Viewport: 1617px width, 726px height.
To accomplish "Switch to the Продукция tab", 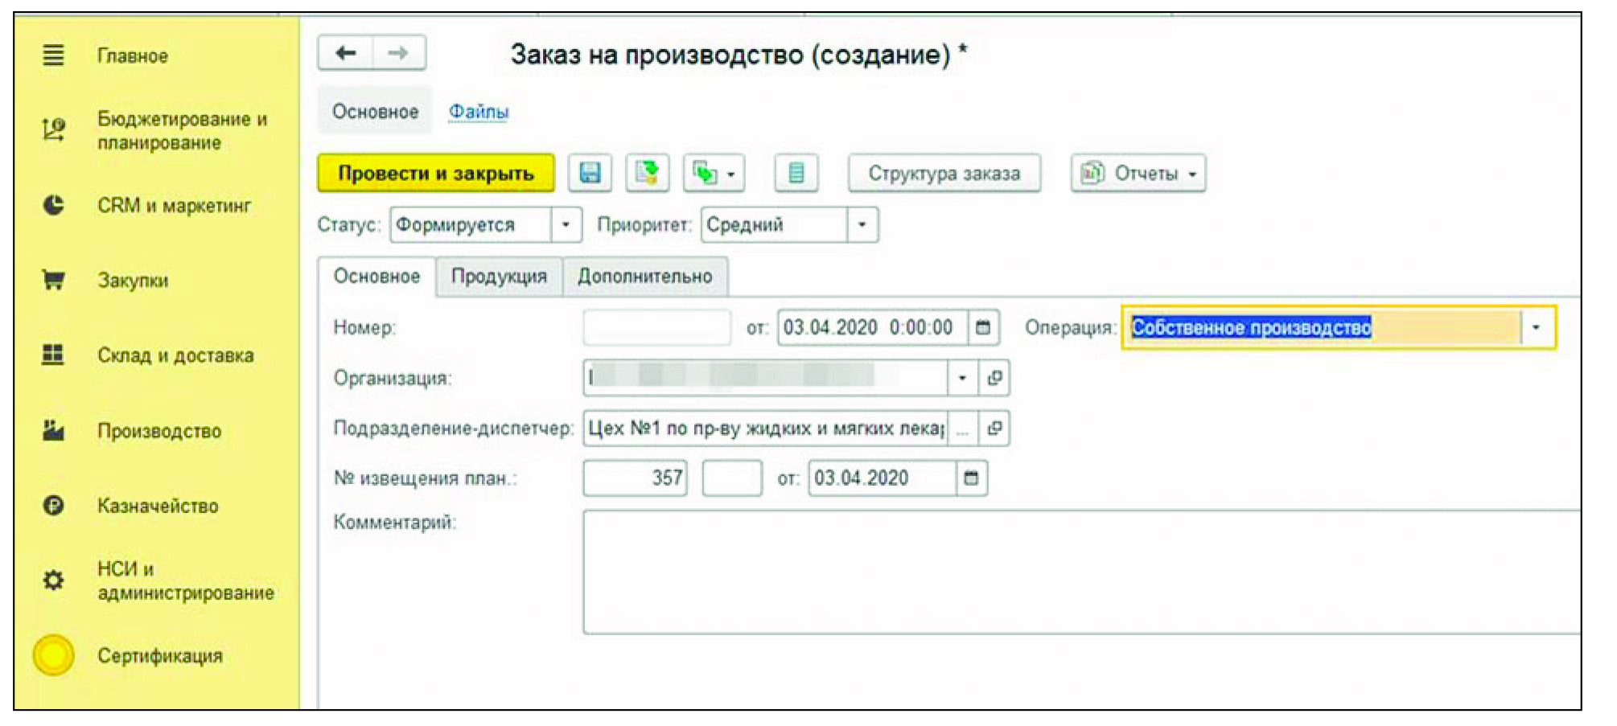I will pyautogui.click(x=499, y=277).
